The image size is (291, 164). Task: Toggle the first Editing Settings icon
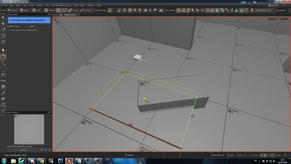110,10
